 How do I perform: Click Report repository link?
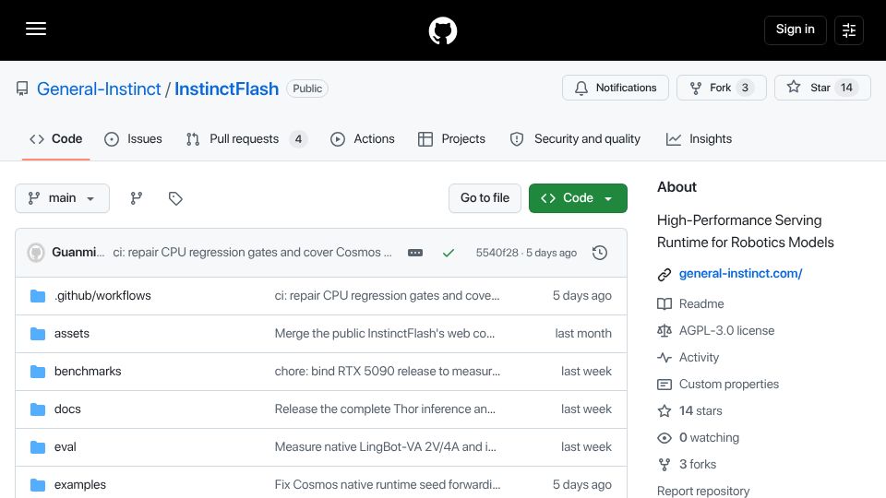[x=703, y=491]
